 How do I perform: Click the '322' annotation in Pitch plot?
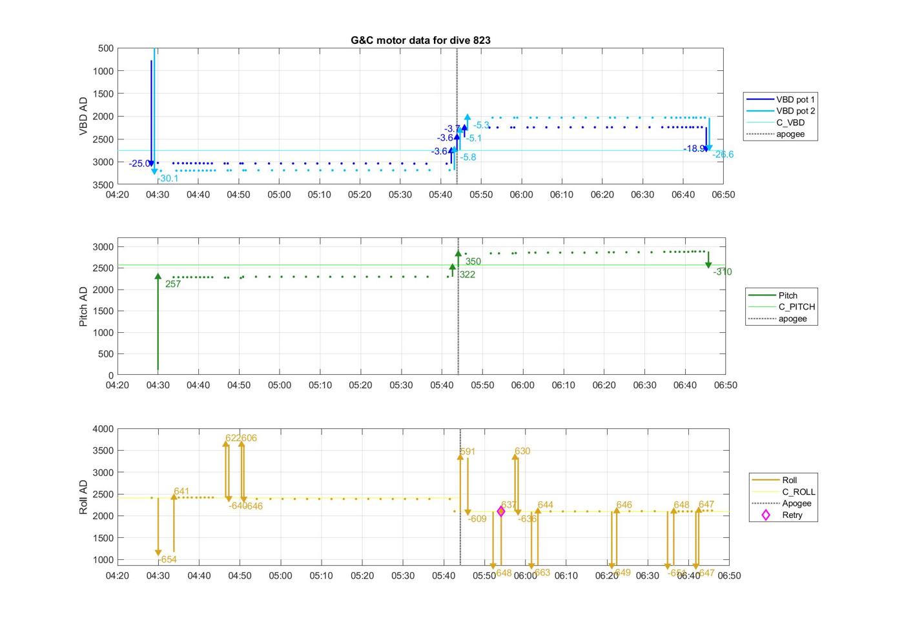(x=467, y=275)
